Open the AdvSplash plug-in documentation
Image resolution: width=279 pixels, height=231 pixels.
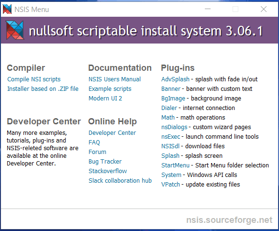coord(175,79)
